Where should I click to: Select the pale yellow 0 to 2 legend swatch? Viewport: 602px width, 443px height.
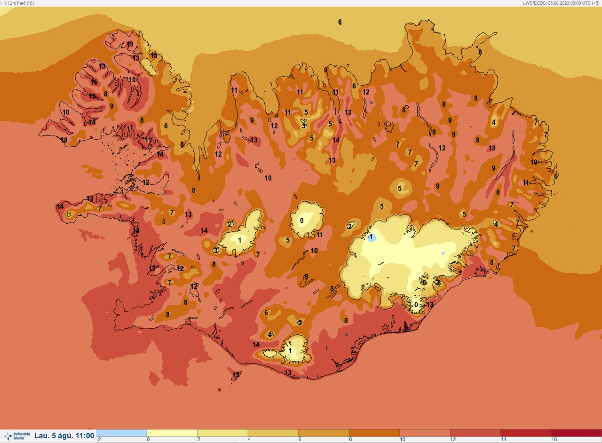pos(172,433)
